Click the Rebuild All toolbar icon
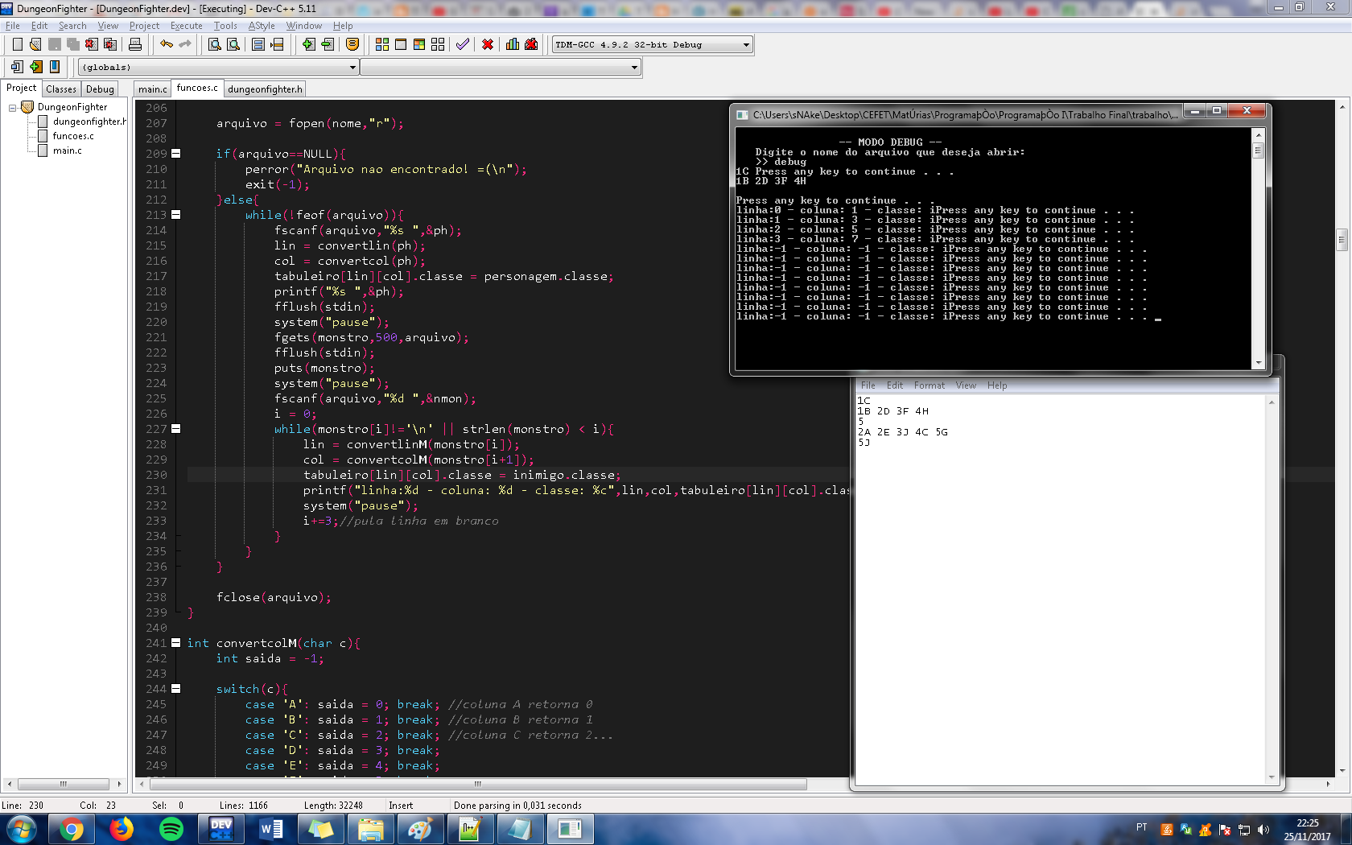Viewport: 1352px width, 845px height. [438, 44]
